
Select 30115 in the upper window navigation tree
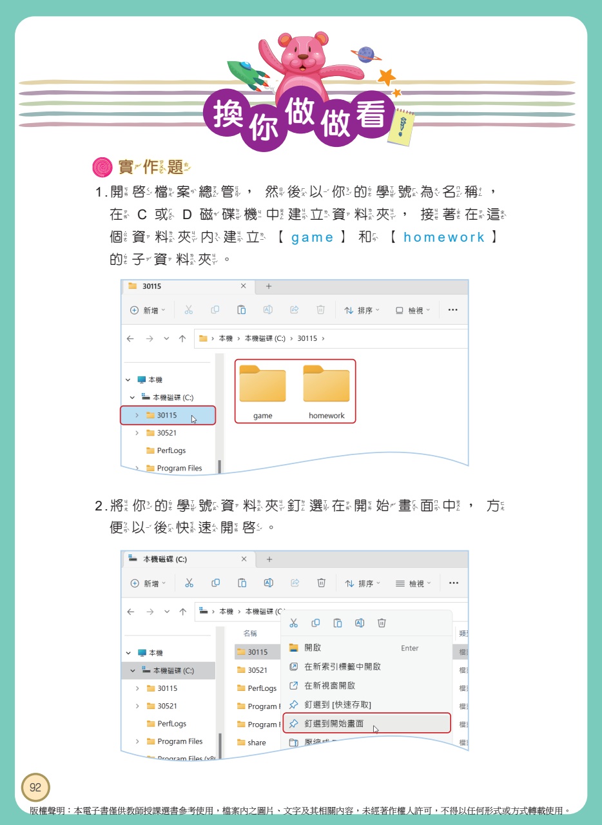[167, 415]
